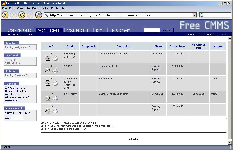Click inside the Edit # input box
233x150 pixels.
pyautogui.click(x=17, y=117)
